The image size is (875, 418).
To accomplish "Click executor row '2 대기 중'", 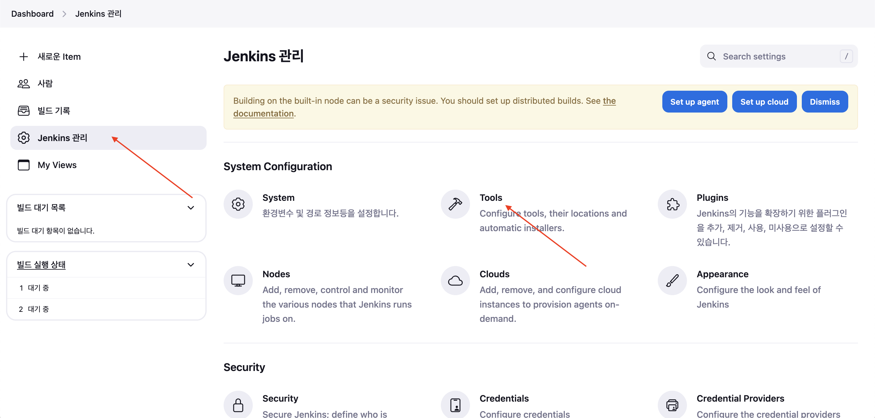I will pyautogui.click(x=106, y=309).
